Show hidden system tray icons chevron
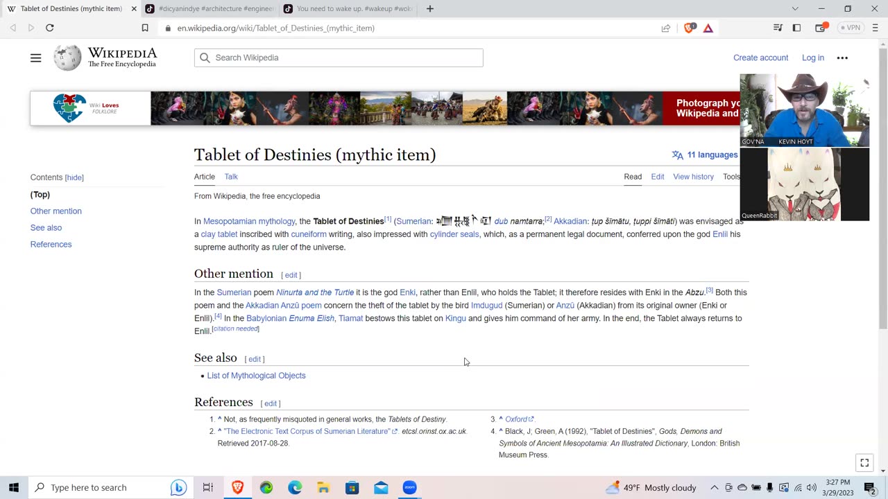The image size is (888, 499). click(x=714, y=488)
